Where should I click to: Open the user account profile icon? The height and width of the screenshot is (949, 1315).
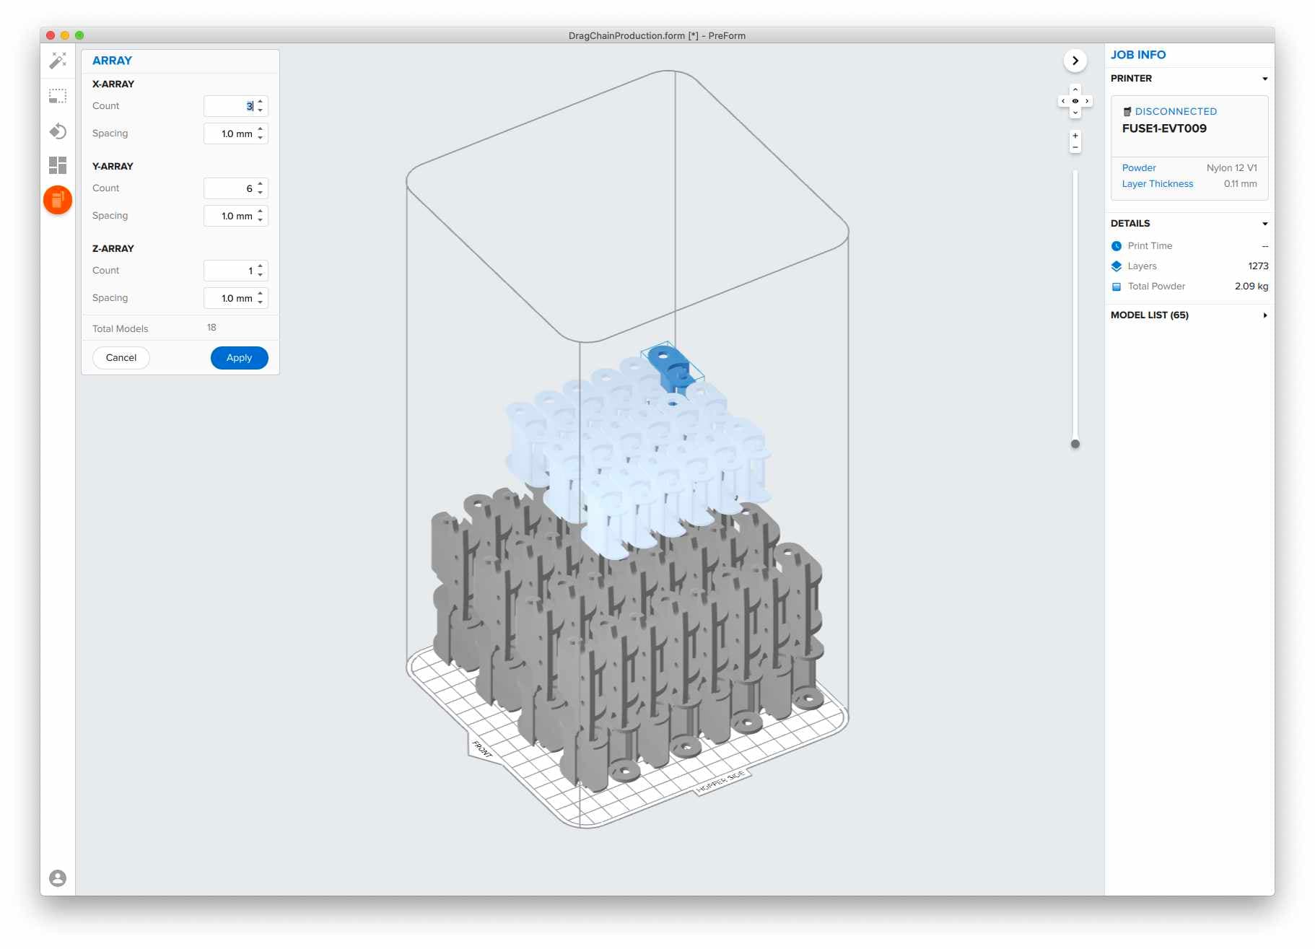[x=58, y=878]
